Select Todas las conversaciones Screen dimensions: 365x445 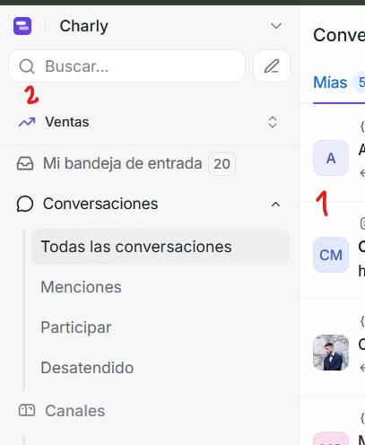pos(161,247)
